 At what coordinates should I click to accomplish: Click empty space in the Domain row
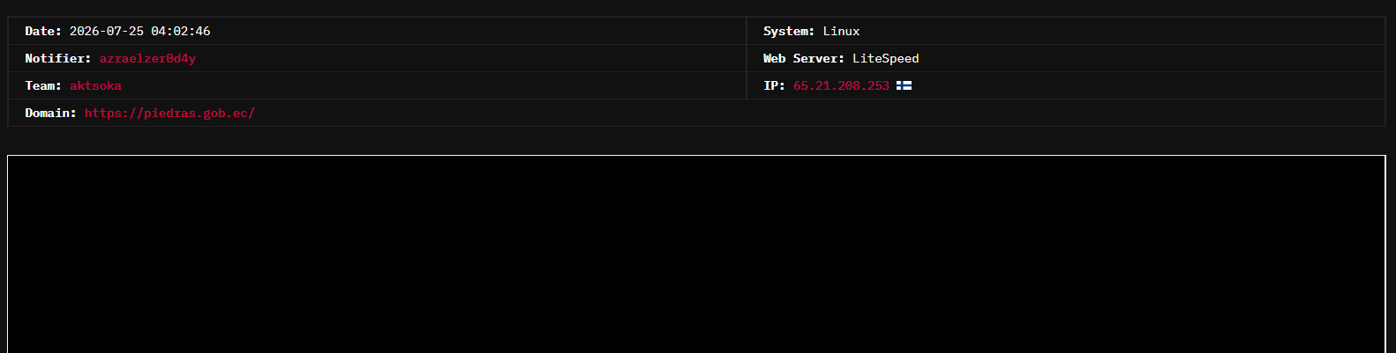click(x=794, y=113)
